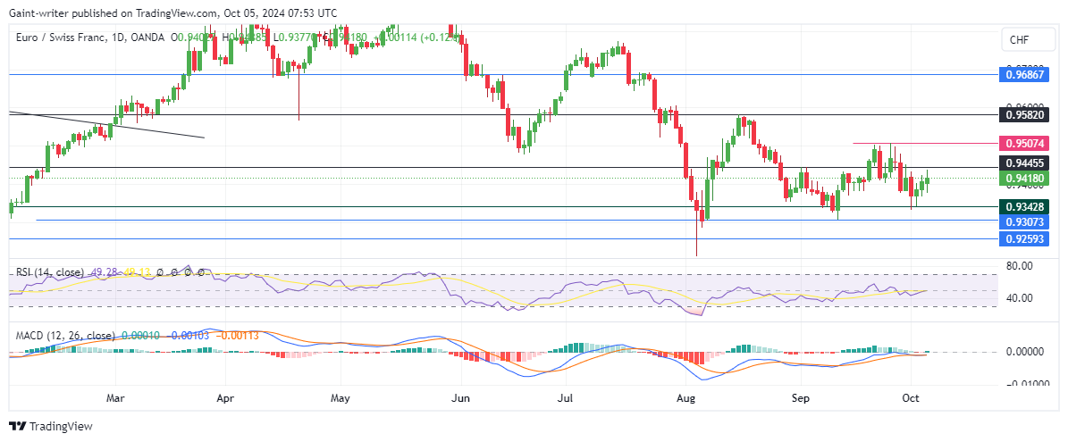This screenshot has width=1068, height=442.
Task: Select the 0.95820 price level label
Action: (x=1023, y=115)
